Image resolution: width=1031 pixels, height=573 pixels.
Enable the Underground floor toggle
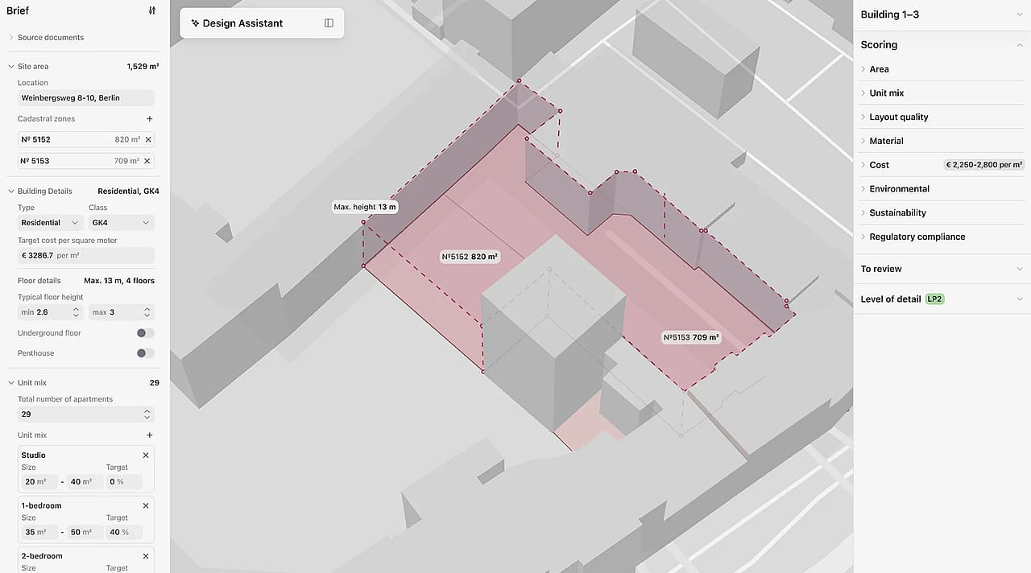pos(145,333)
